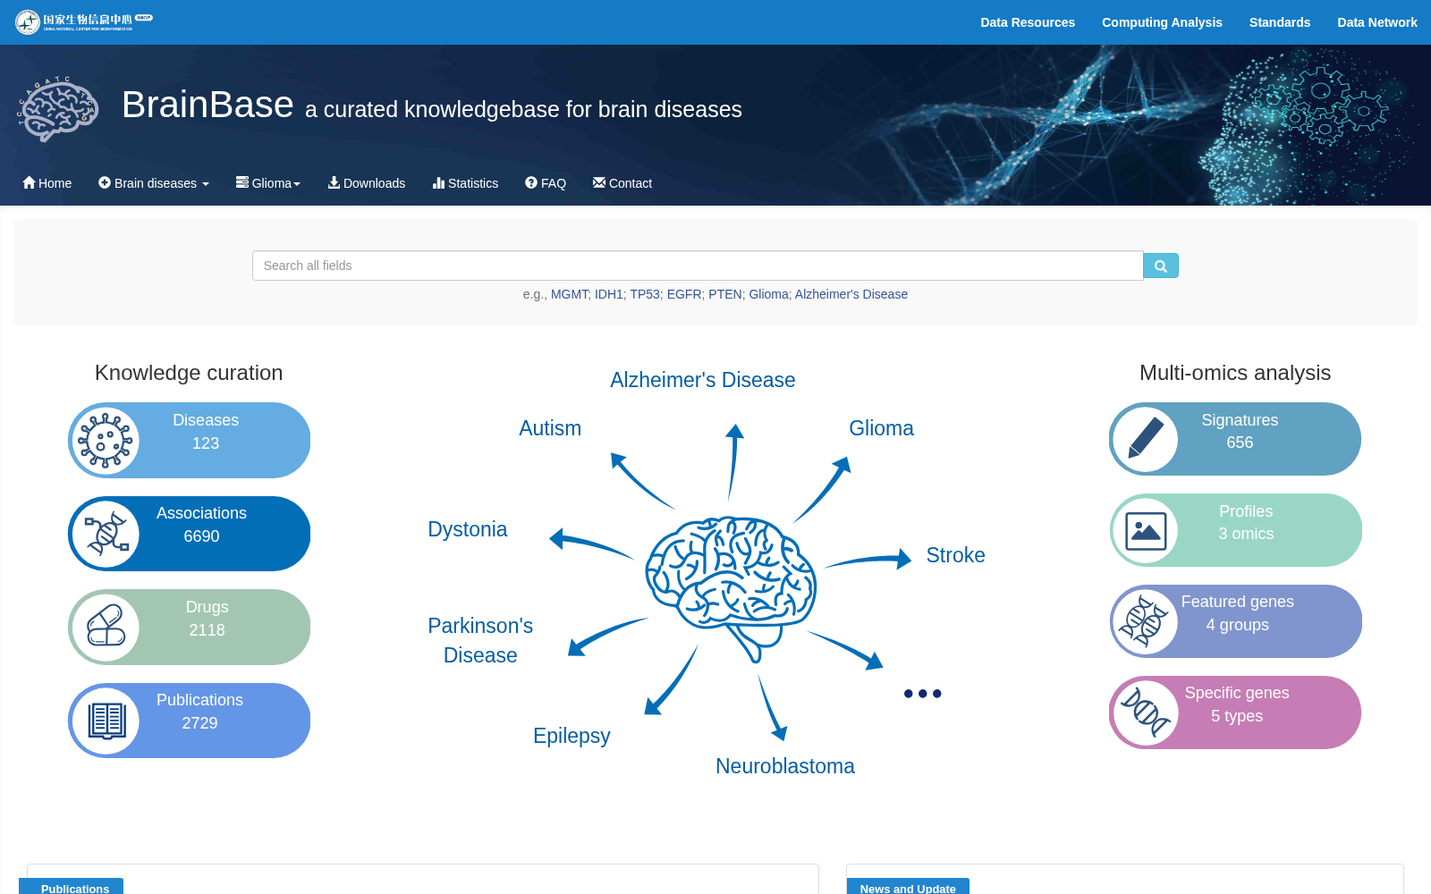Select Parkinson's Disease on the diagram
The height and width of the screenshot is (894, 1431).
[x=480, y=640]
